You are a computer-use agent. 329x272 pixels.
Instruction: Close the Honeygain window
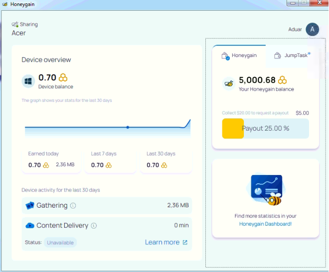coord(319,3)
